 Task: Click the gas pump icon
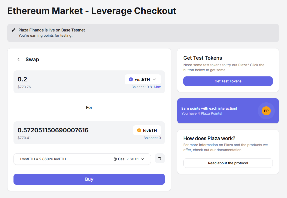pos(115,159)
